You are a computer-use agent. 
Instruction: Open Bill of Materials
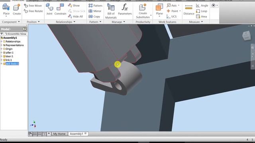(x=111, y=11)
